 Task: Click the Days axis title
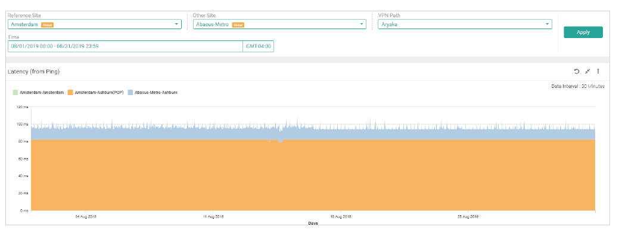pyautogui.click(x=313, y=223)
